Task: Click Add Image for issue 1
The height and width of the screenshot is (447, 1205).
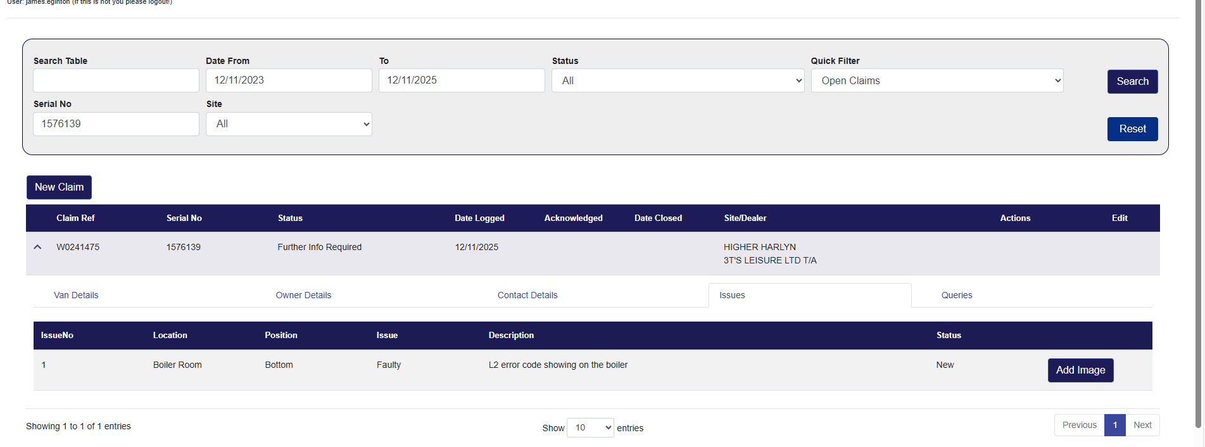Action: pyautogui.click(x=1080, y=370)
